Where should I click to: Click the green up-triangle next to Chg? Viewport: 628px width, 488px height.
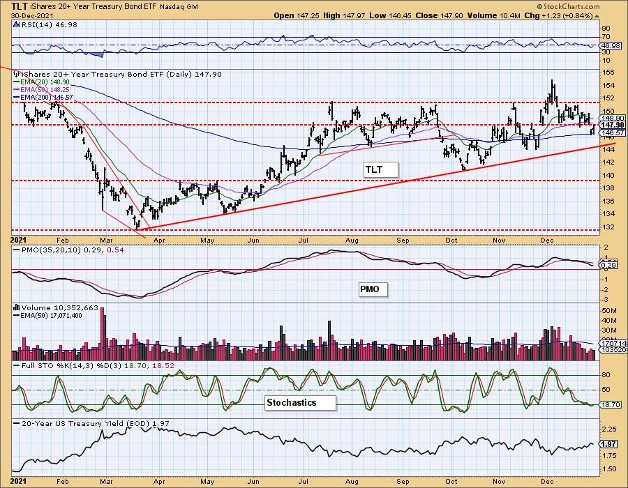(x=597, y=16)
